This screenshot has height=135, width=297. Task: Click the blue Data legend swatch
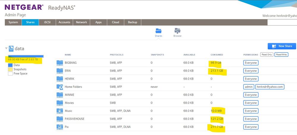[10, 65]
